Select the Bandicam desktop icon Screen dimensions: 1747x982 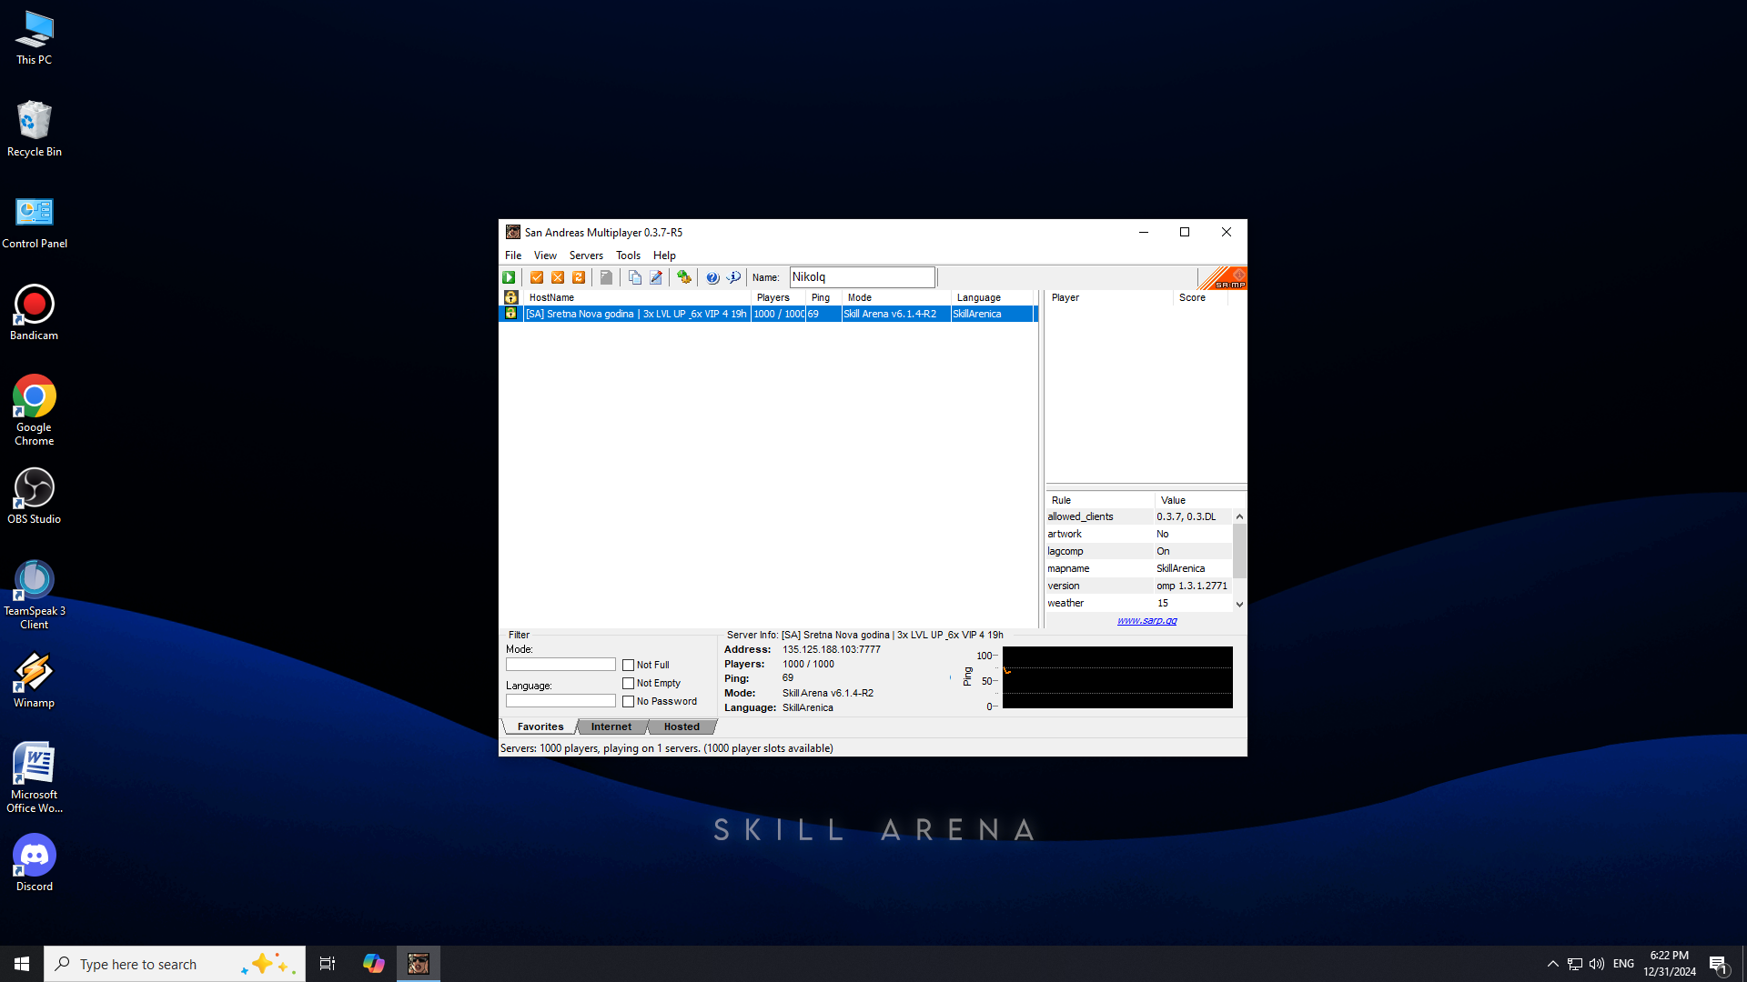(35, 313)
